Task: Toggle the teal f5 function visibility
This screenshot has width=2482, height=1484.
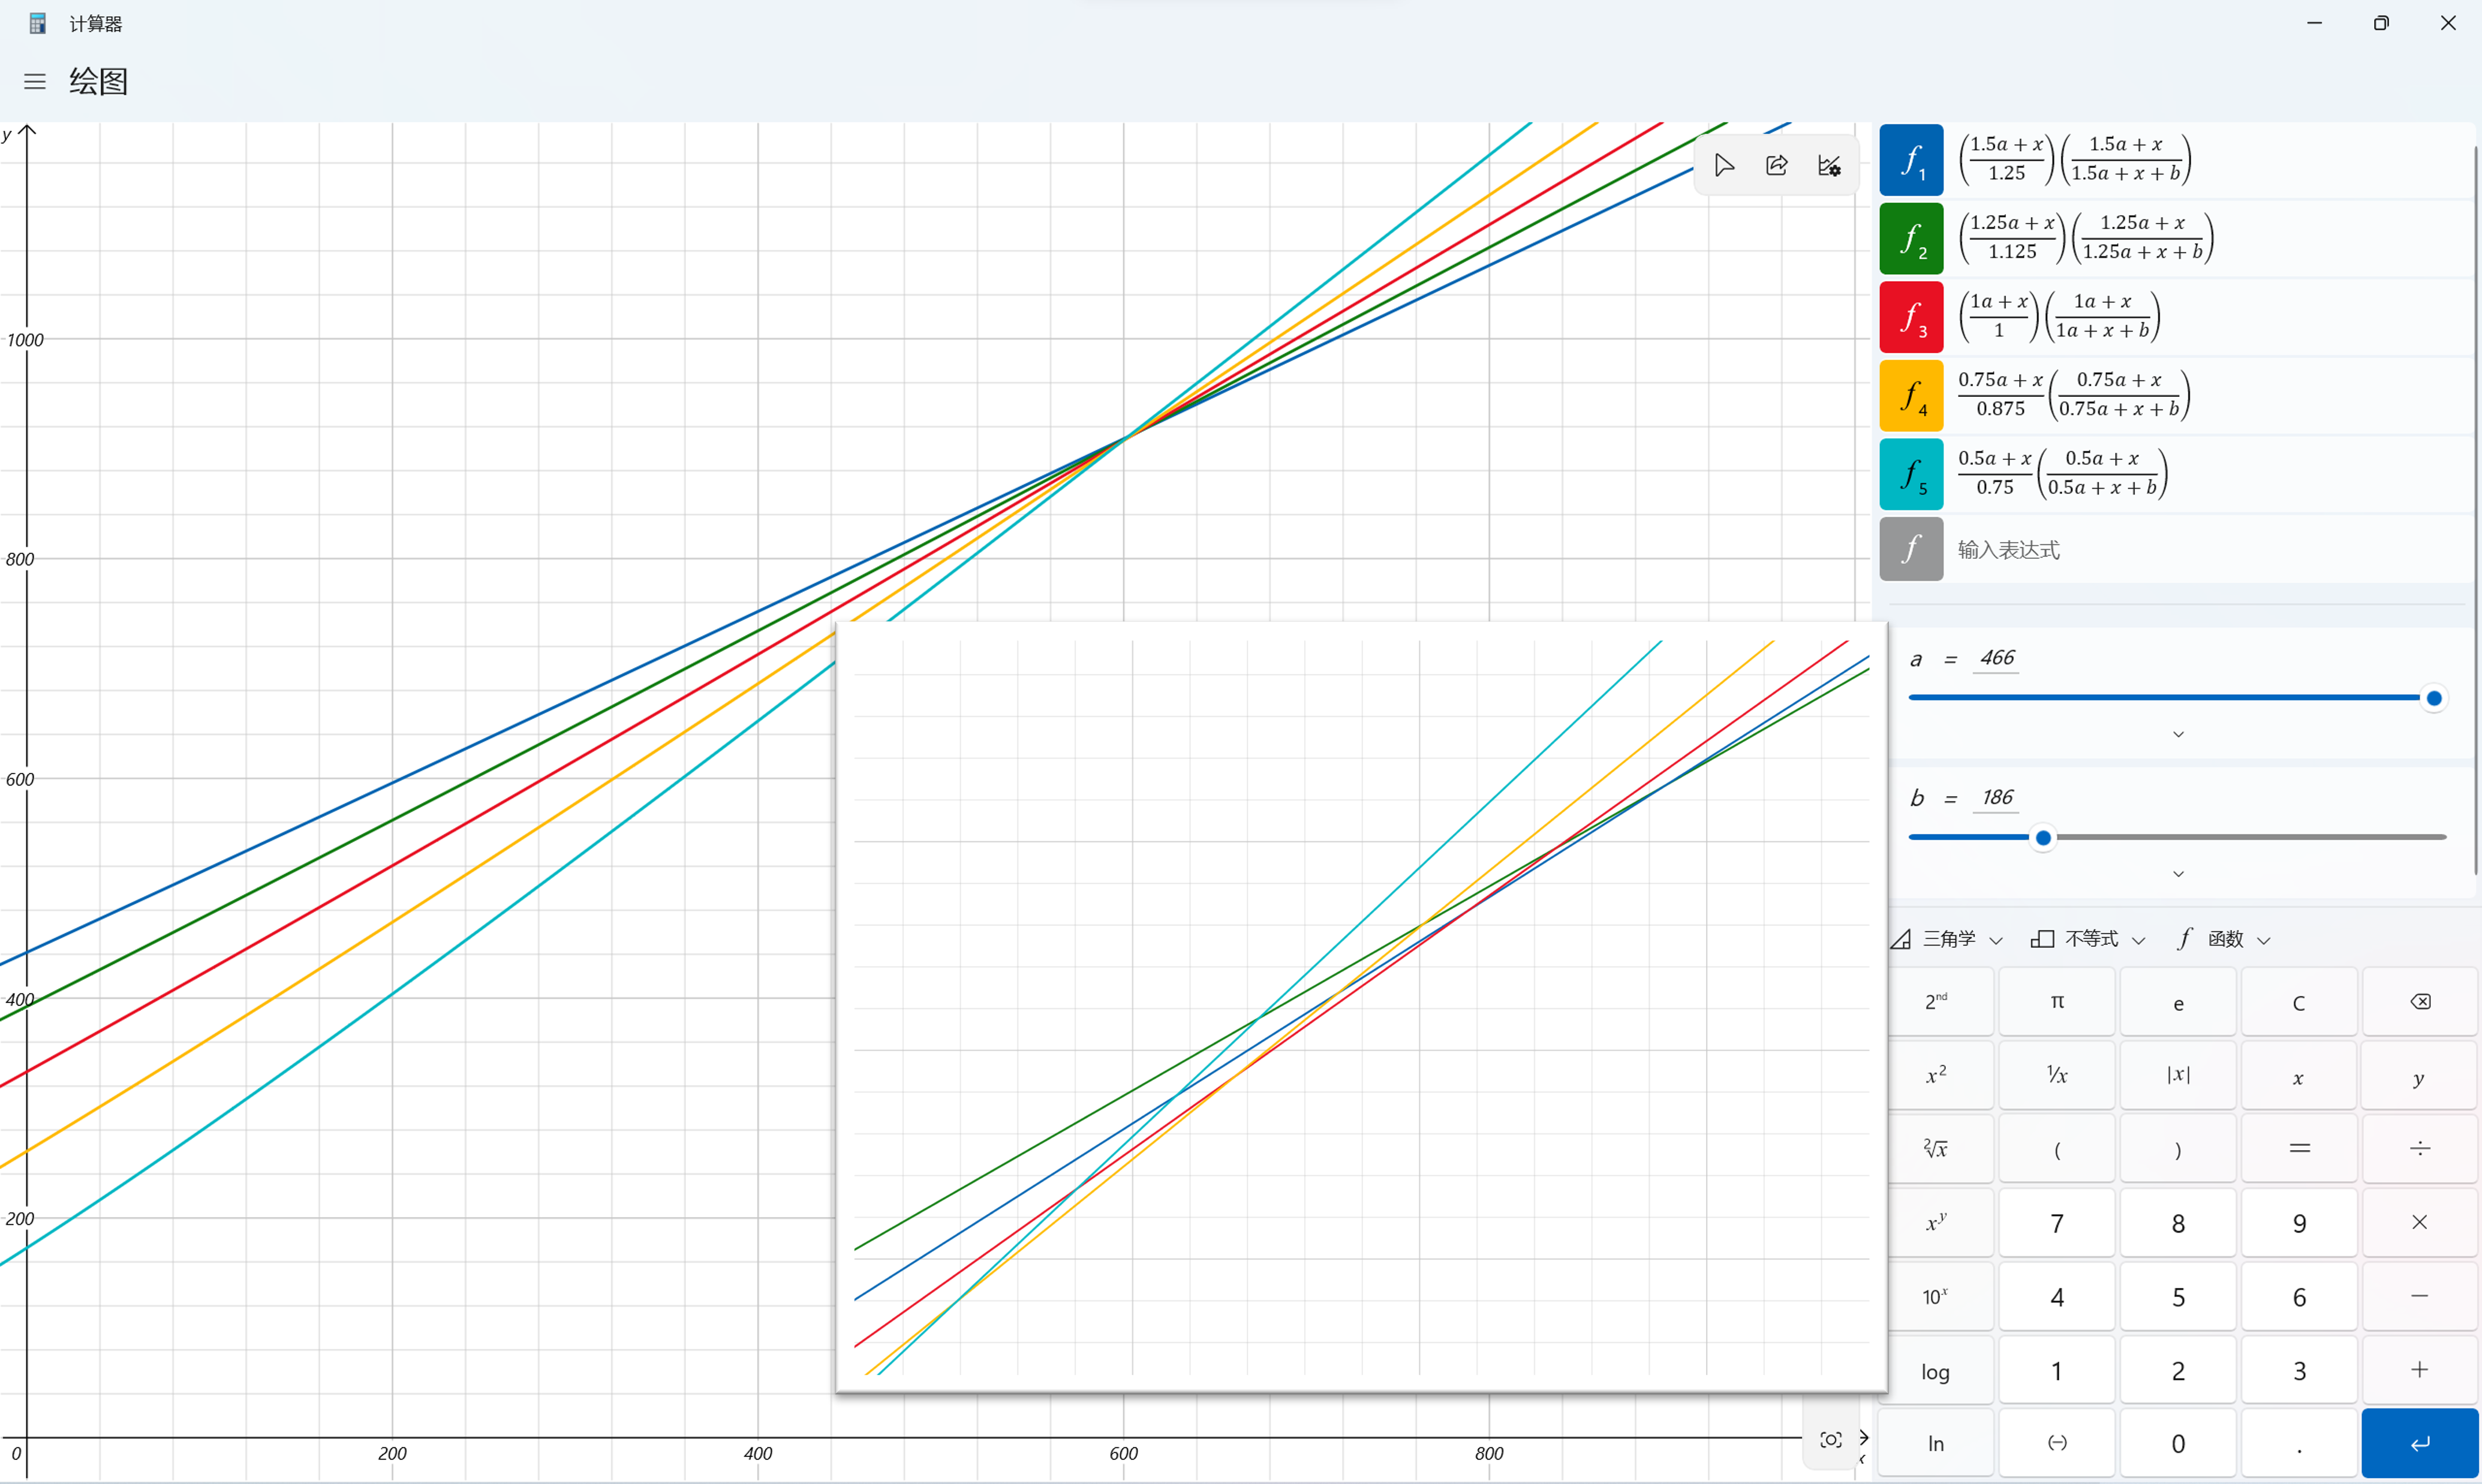Action: (1911, 474)
